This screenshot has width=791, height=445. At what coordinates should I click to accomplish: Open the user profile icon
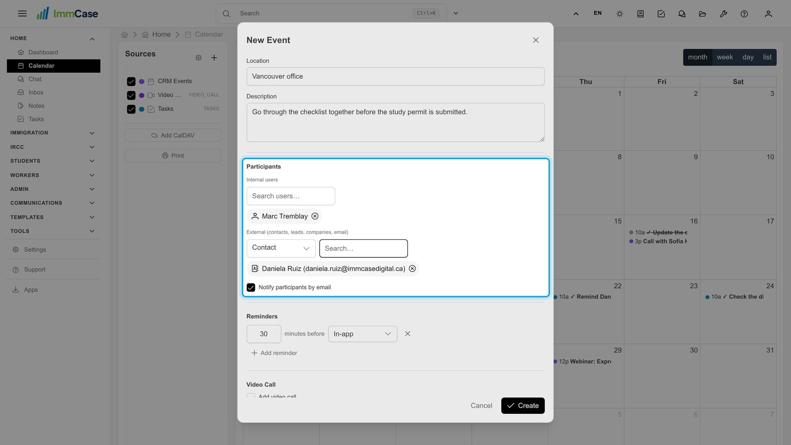tap(768, 14)
